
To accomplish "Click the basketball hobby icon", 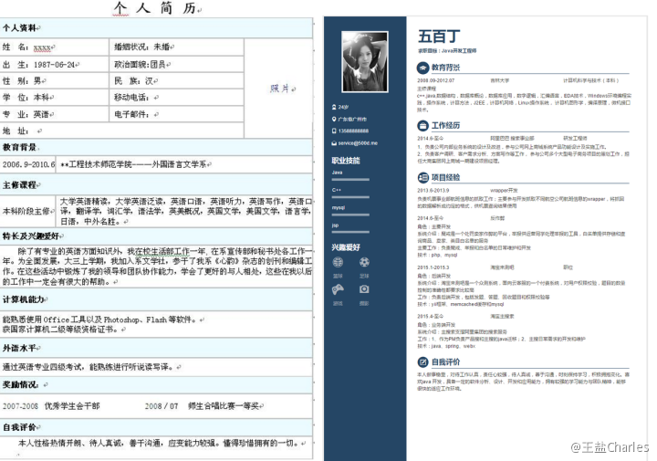I will (x=338, y=263).
